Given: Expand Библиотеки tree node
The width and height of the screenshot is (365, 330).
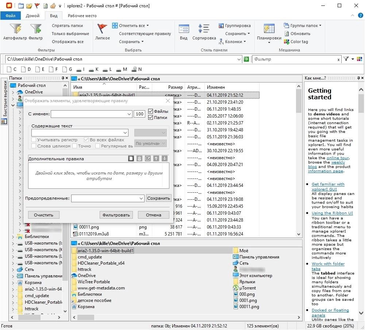Looking at the screenshot, I should pos(13,237).
